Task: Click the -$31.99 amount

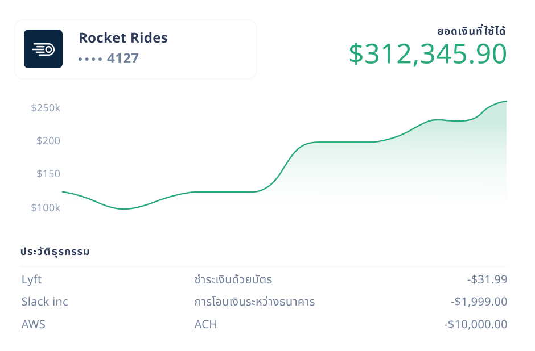Action: click(x=487, y=279)
